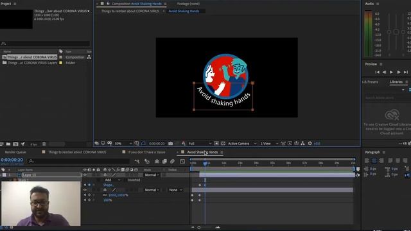Open the Full resolution dropdown
Viewport: 411px width, 231px height.
click(200, 144)
